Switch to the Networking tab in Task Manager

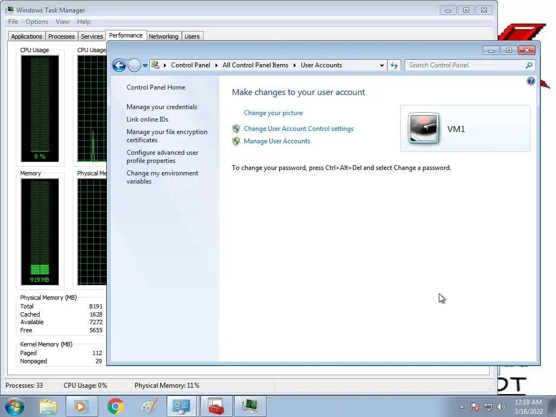point(163,36)
